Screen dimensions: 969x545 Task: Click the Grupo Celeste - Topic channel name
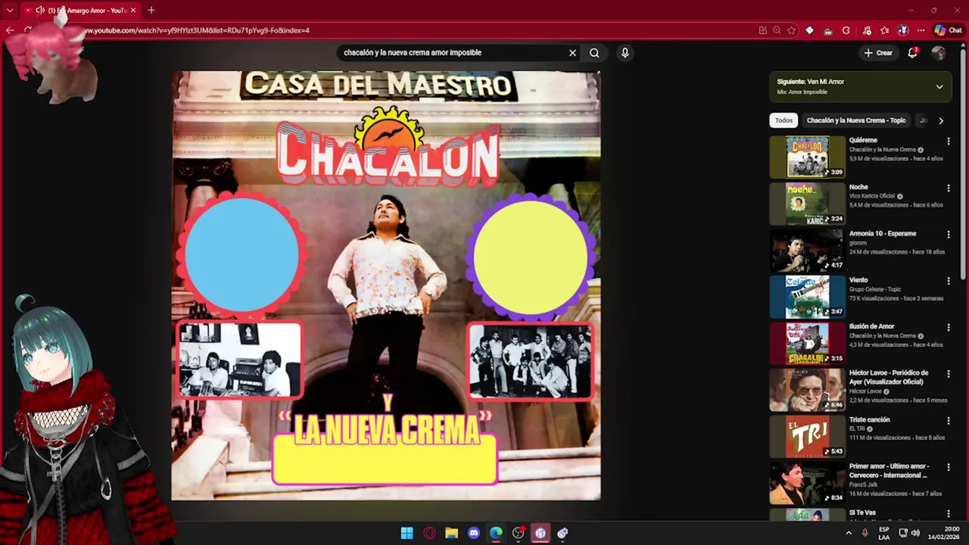click(874, 289)
